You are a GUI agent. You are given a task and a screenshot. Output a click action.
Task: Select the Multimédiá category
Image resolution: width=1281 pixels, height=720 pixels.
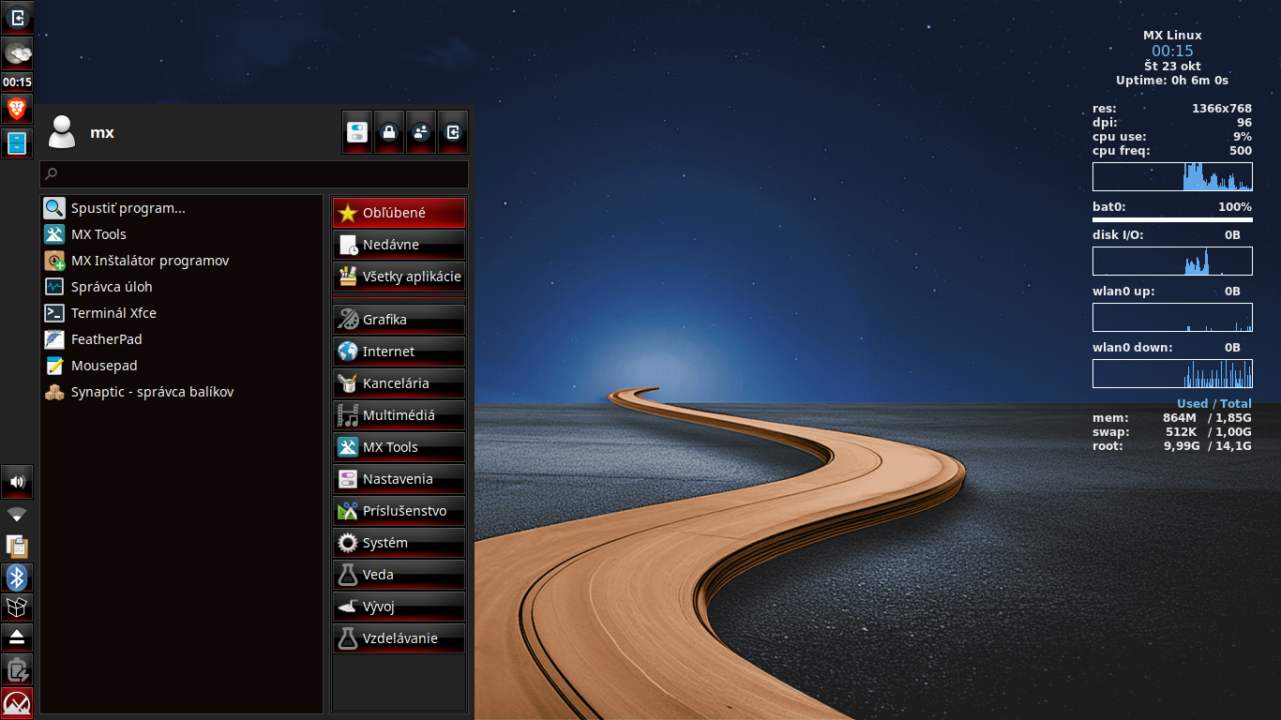[399, 415]
